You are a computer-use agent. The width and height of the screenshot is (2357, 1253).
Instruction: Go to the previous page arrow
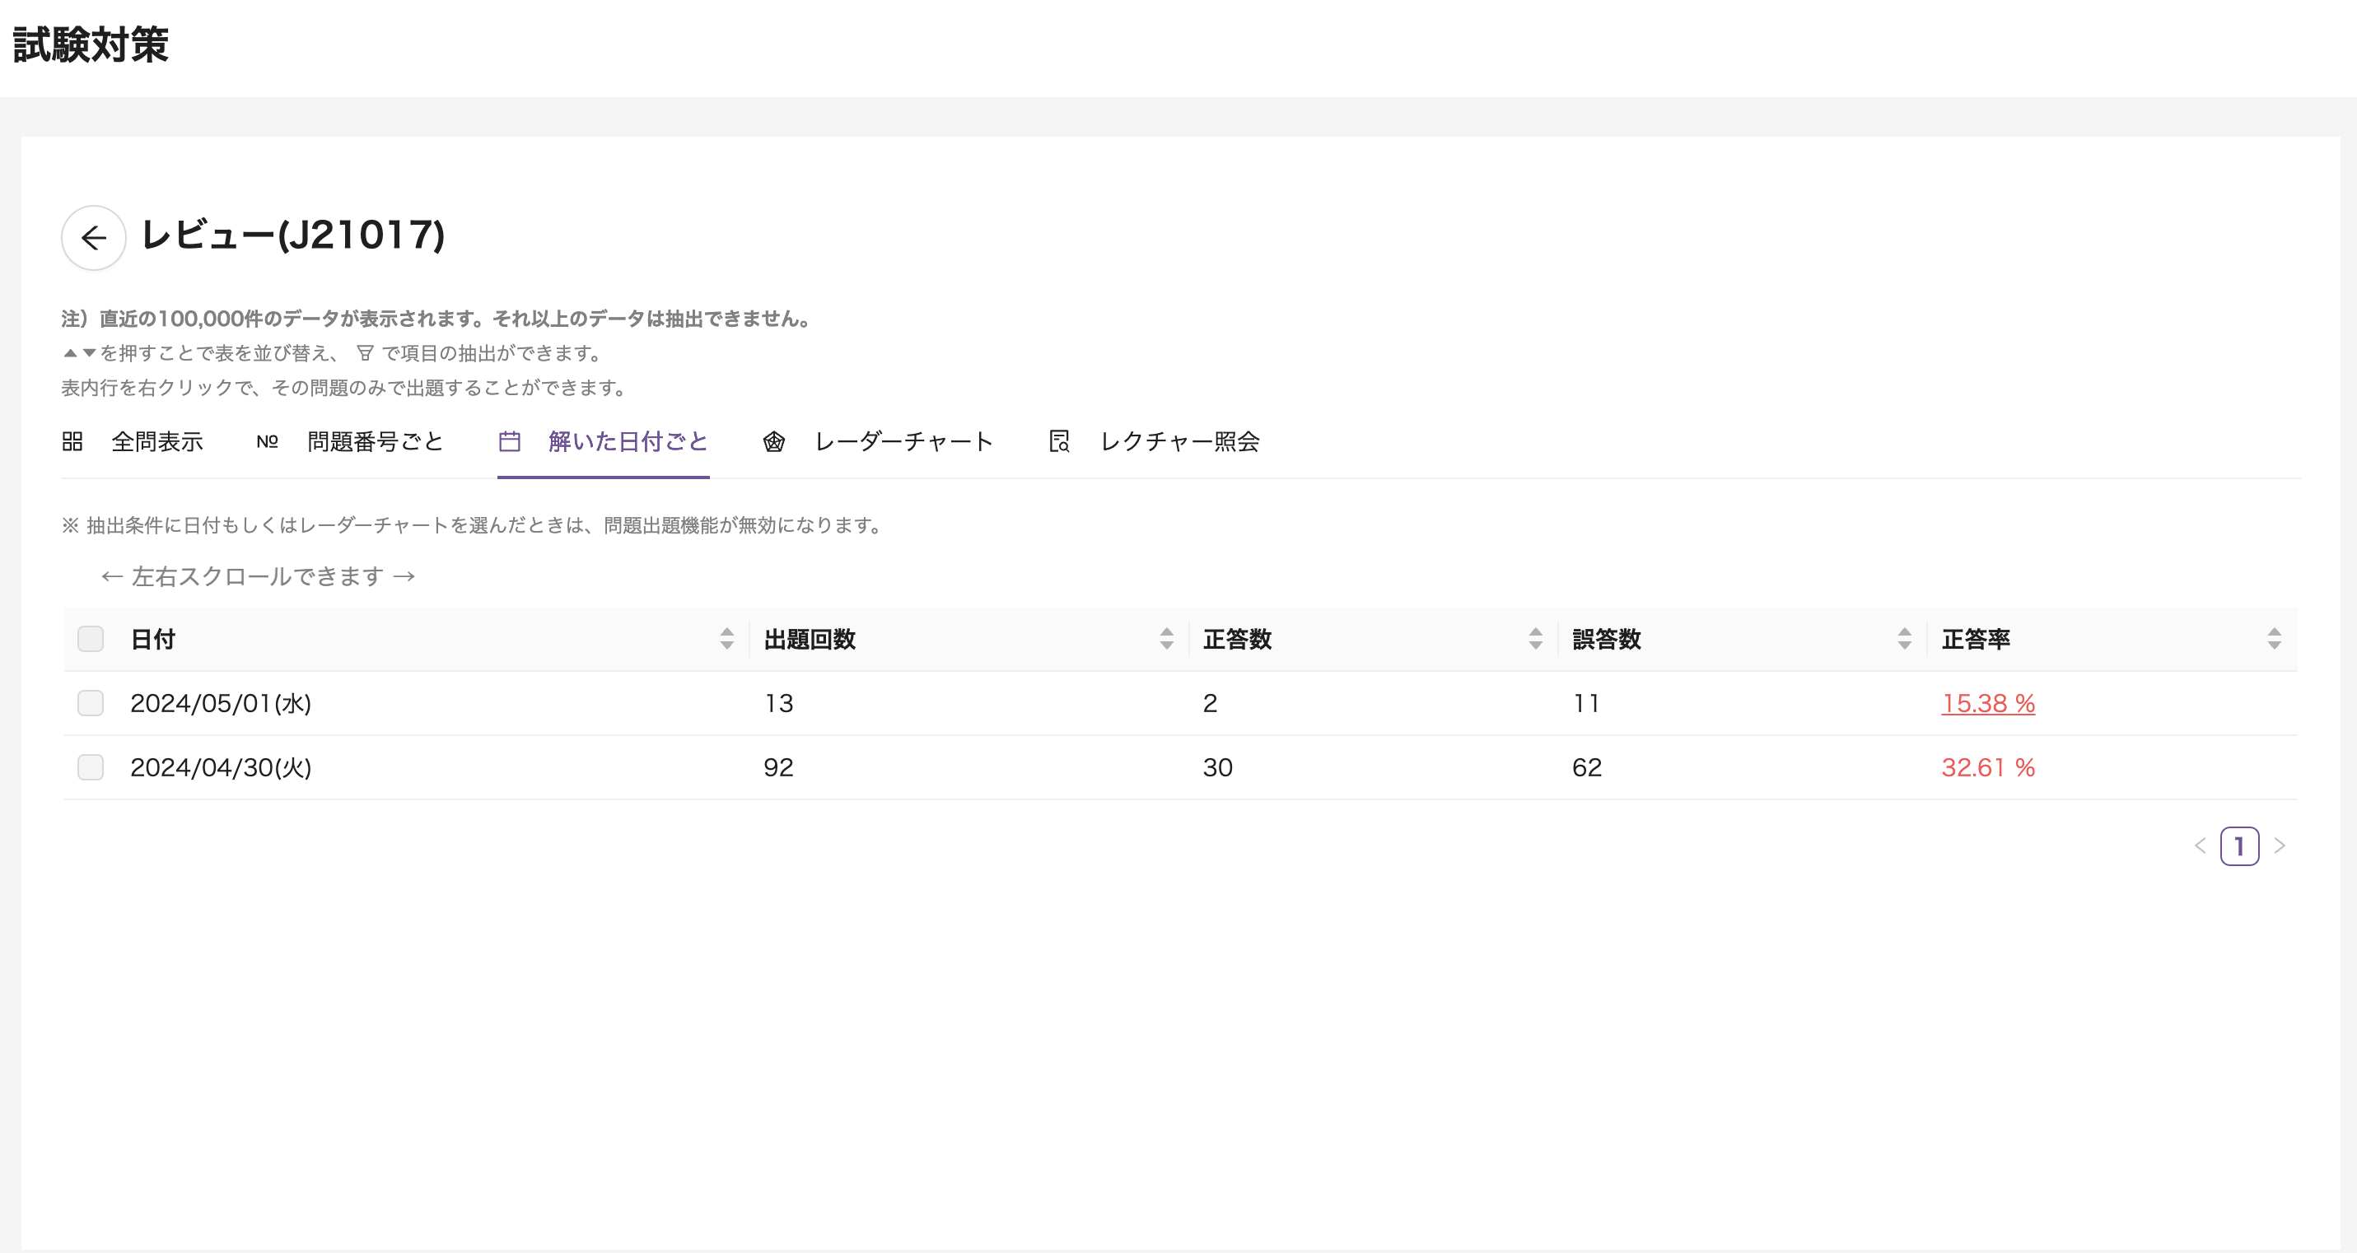(2200, 846)
